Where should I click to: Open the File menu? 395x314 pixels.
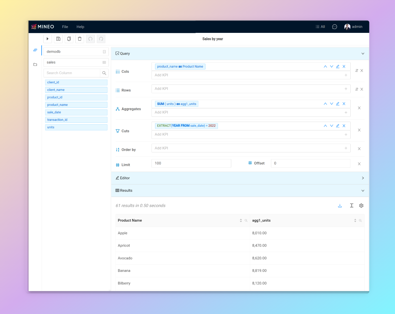pyautogui.click(x=65, y=27)
